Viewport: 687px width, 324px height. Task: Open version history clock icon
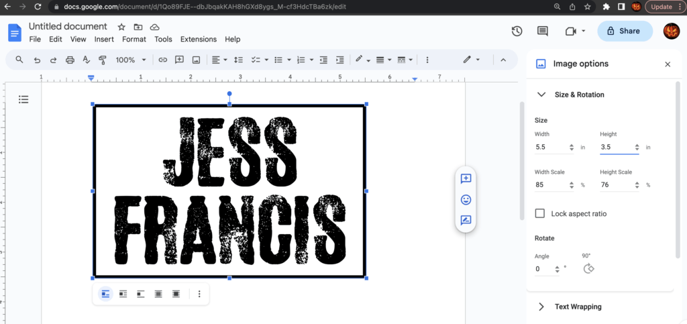tap(517, 32)
